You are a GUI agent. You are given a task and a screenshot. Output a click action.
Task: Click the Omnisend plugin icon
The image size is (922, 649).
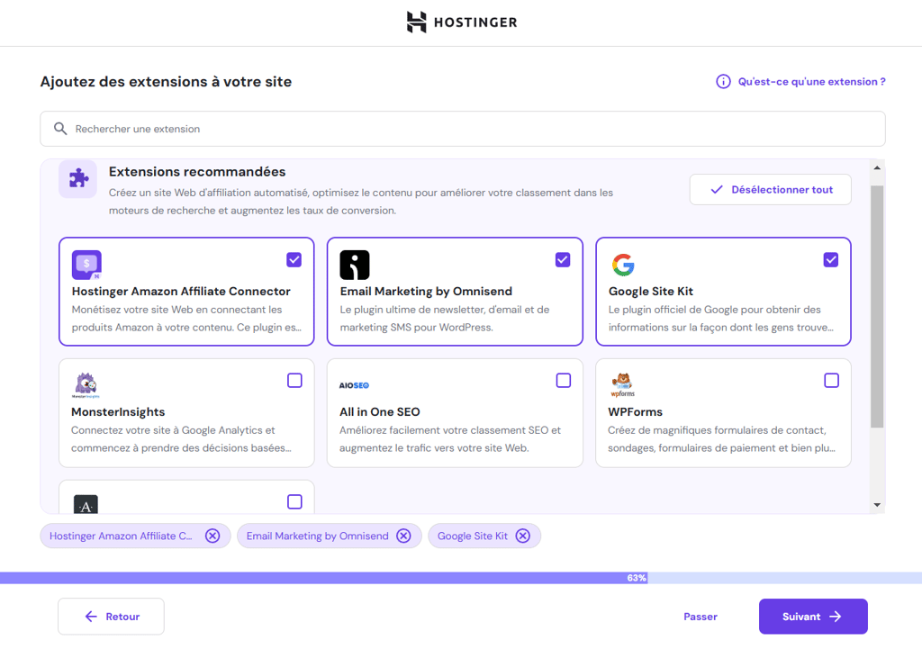coord(355,265)
